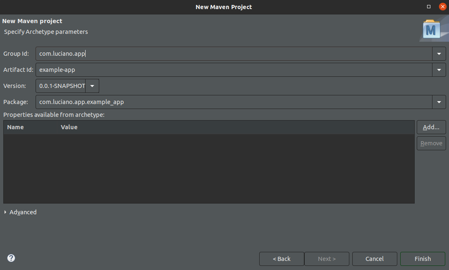Click Finish to create the project
Image resolution: width=449 pixels, height=270 pixels.
click(423, 259)
